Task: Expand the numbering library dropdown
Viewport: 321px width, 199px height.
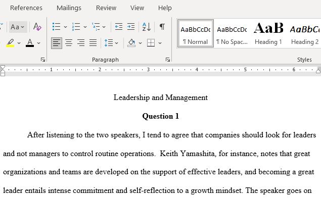Action: point(85,27)
